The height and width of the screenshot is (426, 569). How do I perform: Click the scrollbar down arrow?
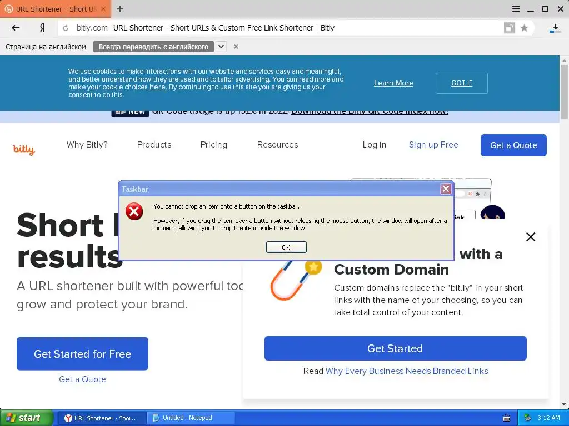[x=564, y=404]
